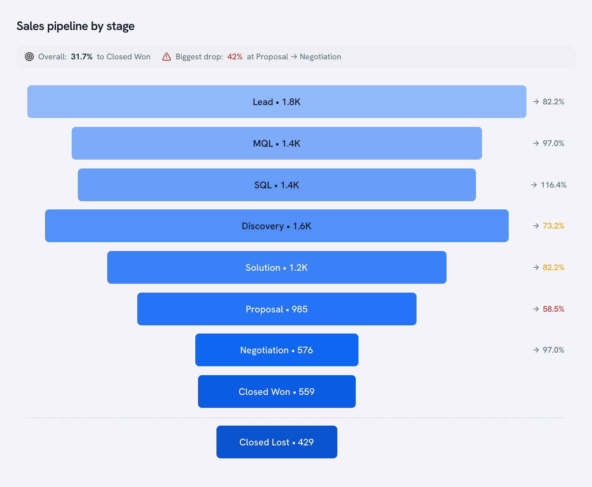Select the SQL 1.4K funnel bar
This screenshot has width=592, height=487.
(x=277, y=185)
